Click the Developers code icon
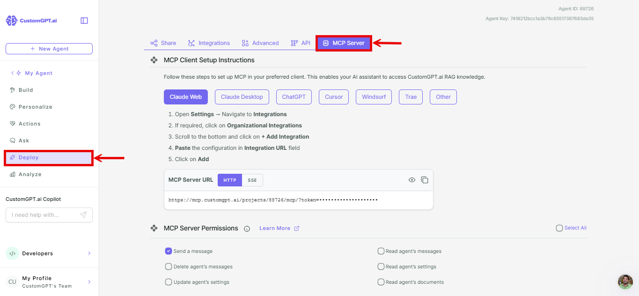Screen dimensions: 639x296 tap(12, 253)
